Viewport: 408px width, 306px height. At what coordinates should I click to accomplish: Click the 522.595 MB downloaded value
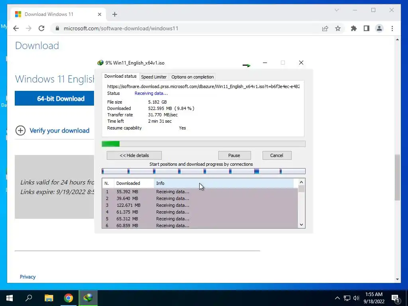(171, 108)
